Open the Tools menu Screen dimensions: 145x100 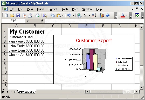(x=65, y=9)
